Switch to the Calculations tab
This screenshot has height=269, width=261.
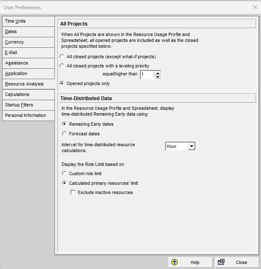28,95
